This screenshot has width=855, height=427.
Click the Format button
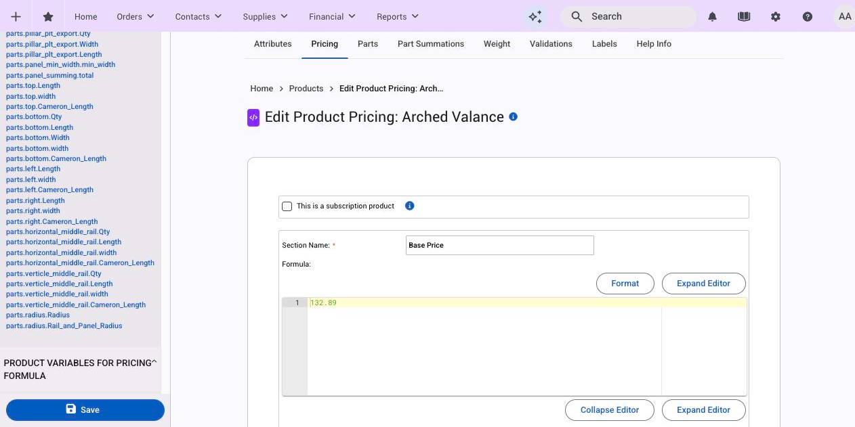click(625, 284)
